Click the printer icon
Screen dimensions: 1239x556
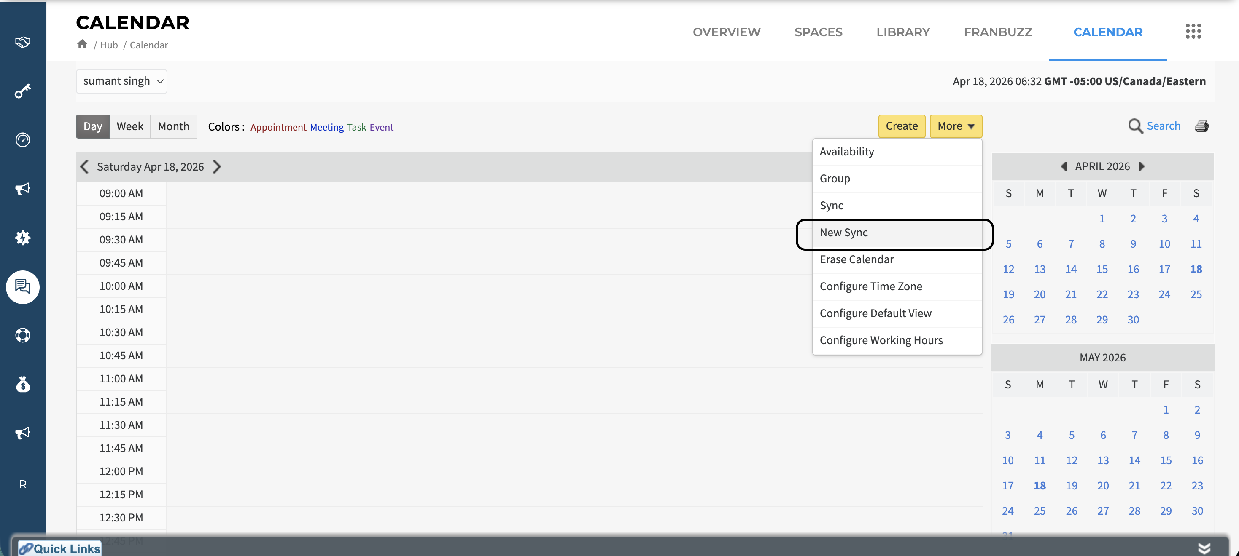[x=1201, y=126]
